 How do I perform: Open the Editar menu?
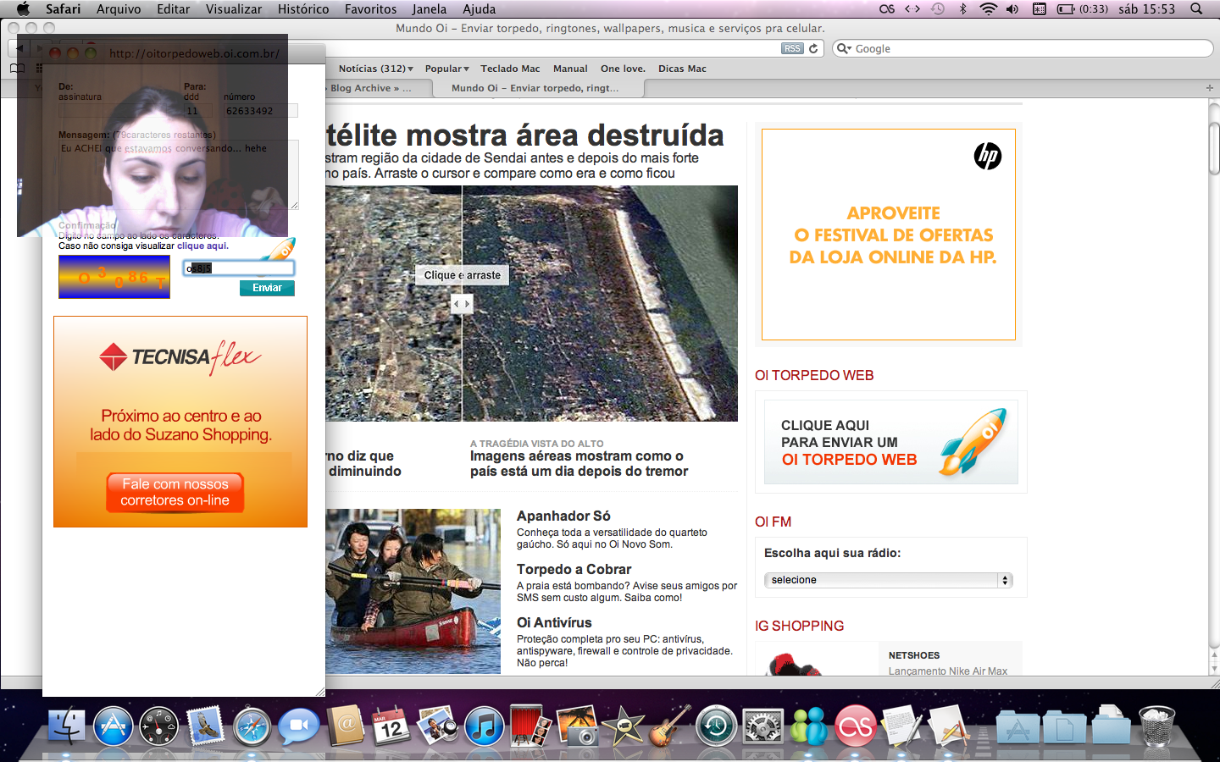click(173, 8)
